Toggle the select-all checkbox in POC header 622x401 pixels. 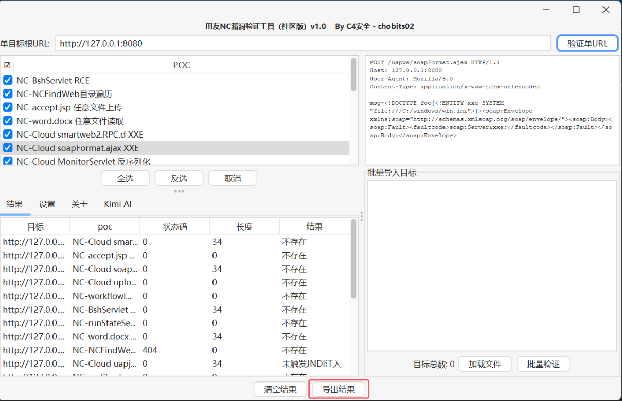[7, 65]
